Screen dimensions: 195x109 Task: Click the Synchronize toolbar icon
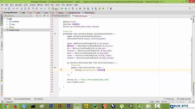click(9, 8)
